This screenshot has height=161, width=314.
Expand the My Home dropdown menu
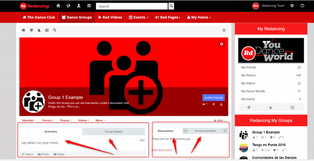199,17
